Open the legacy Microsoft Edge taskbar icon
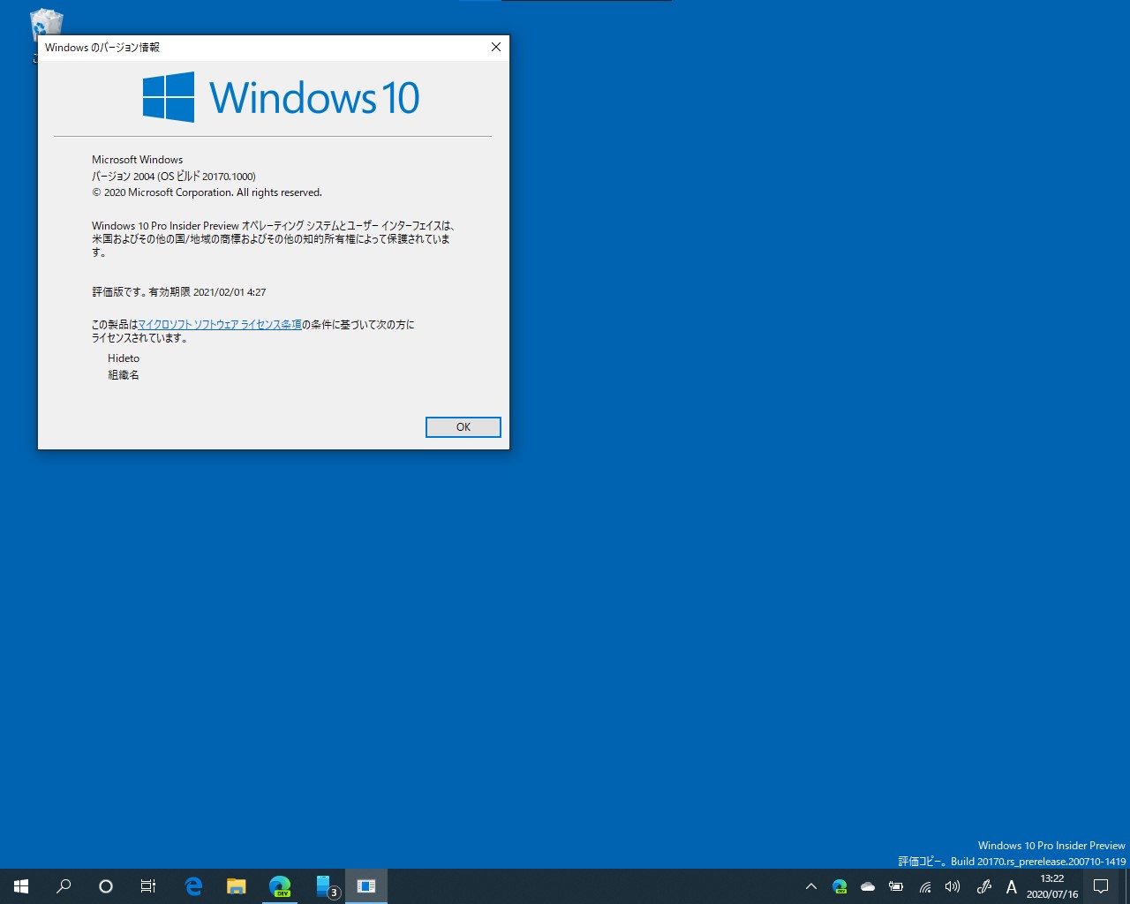 192,886
